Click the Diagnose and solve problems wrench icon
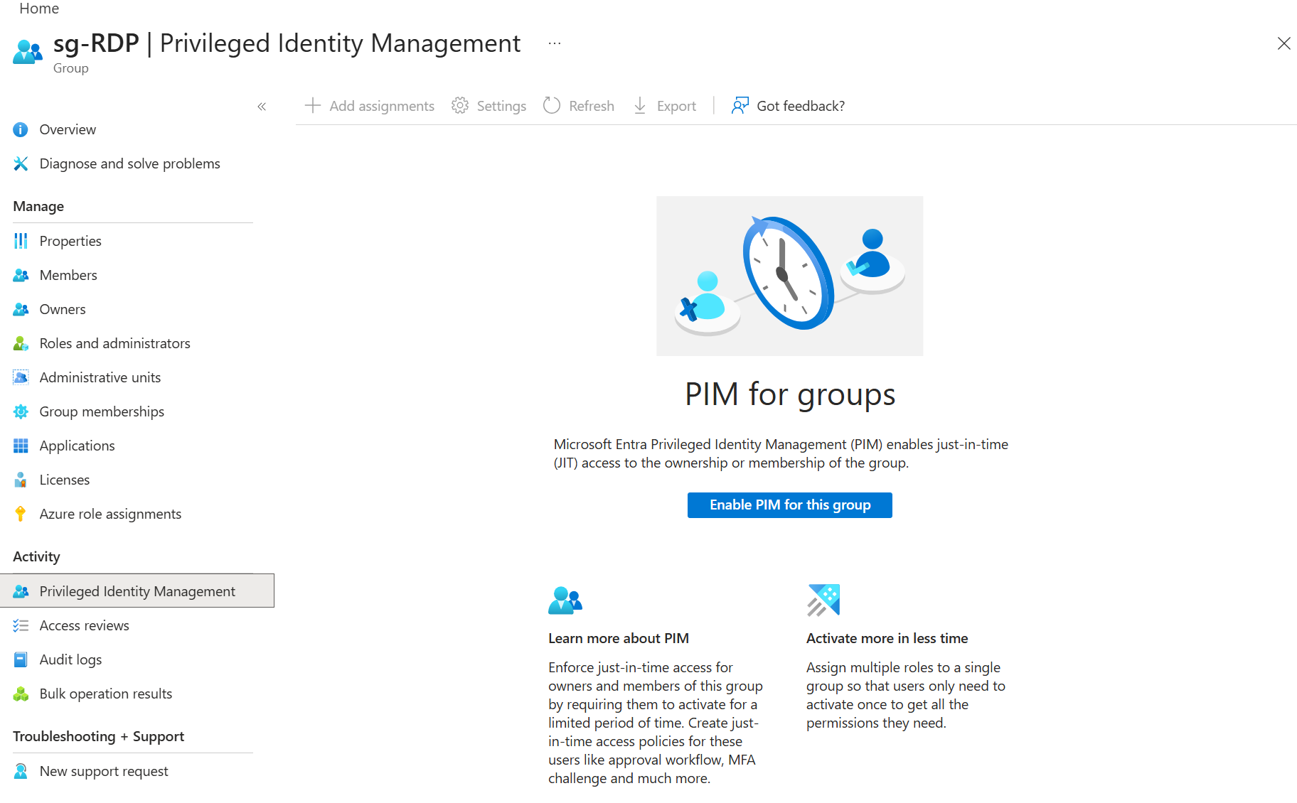This screenshot has width=1297, height=803. coord(21,164)
